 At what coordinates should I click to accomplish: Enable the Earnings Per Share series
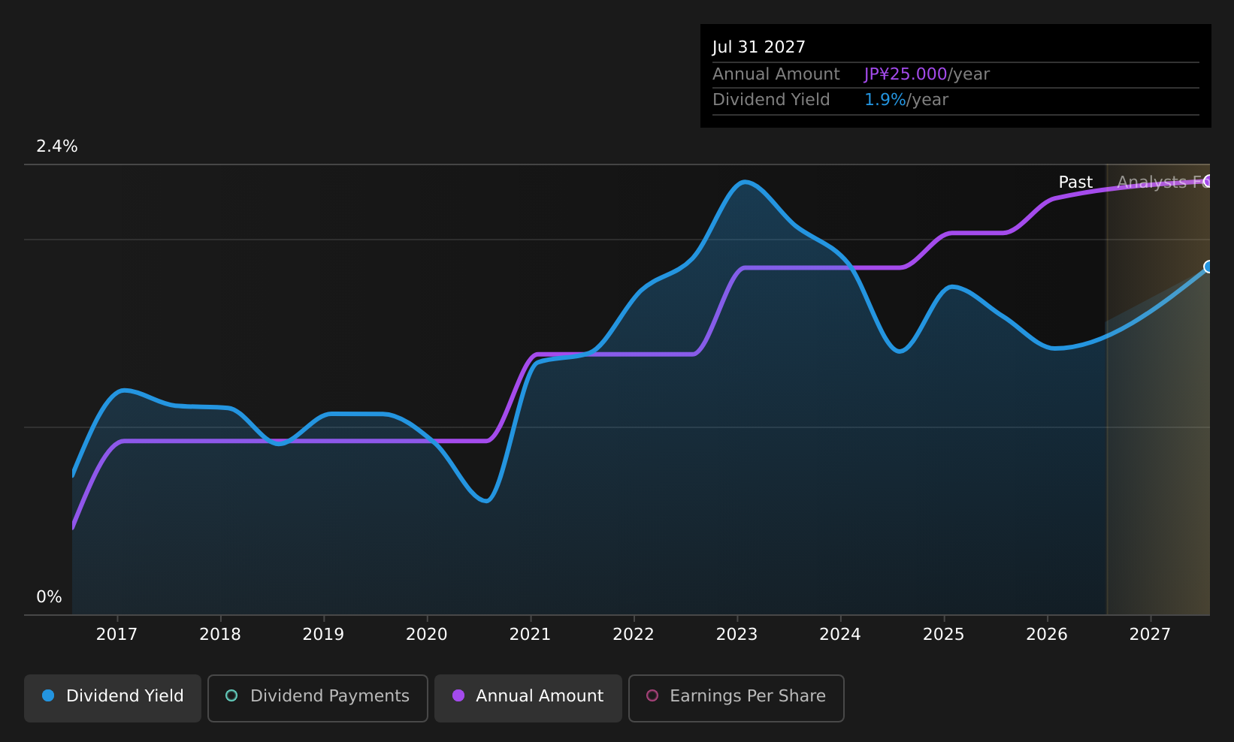pos(736,698)
